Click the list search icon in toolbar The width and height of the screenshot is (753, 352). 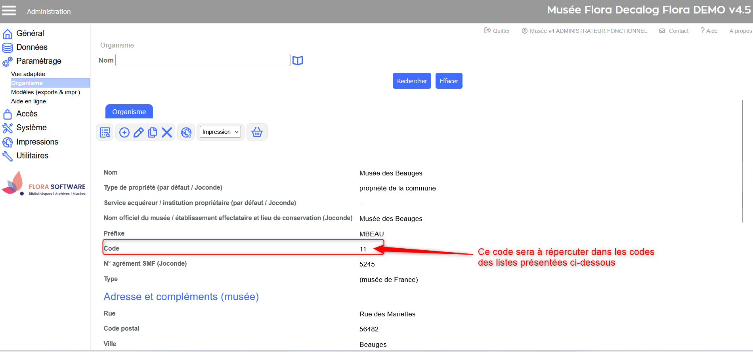[x=105, y=132]
